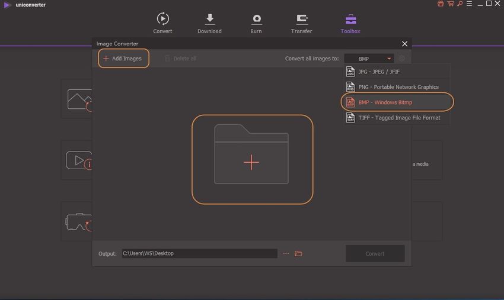Click the output path text field
The image size is (504, 300).
coord(199,253)
